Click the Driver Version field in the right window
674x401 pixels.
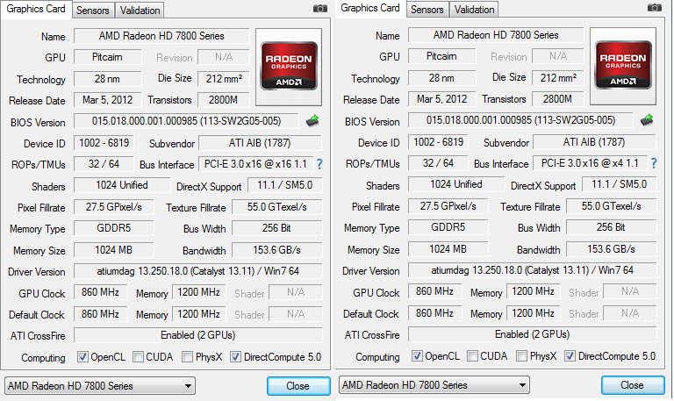[x=532, y=270]
